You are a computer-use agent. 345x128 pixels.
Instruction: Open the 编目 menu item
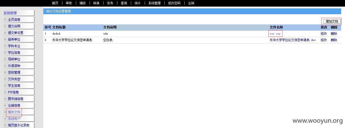82,3
